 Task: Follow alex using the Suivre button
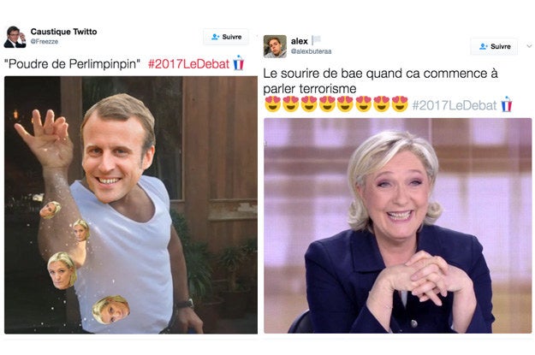point(494,46)
